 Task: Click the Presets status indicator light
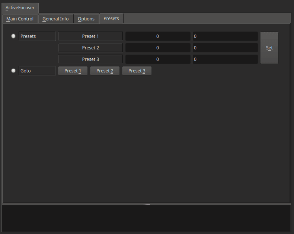click(13, 36)
